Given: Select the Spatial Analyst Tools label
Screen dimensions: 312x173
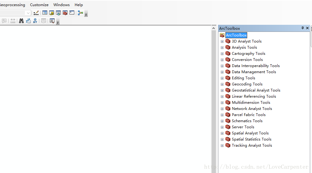Looking at the screenshot, I should pyautogui.click(x=250, y=133).
